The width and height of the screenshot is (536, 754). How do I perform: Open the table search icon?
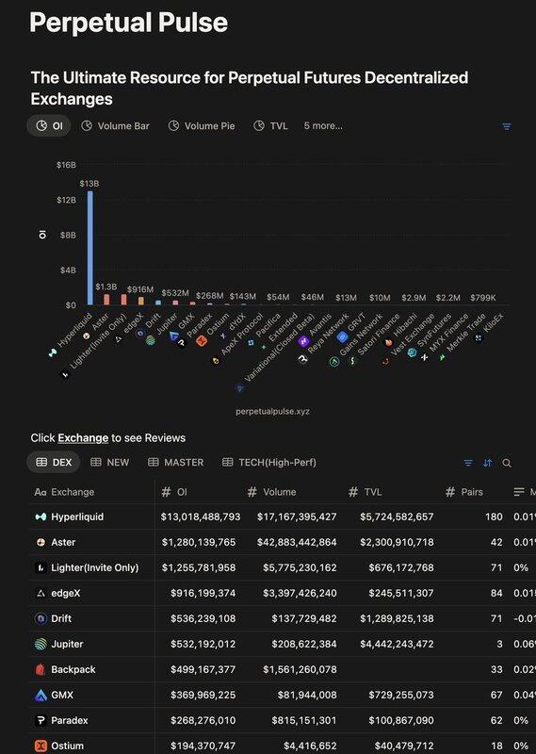pos(507,463)
